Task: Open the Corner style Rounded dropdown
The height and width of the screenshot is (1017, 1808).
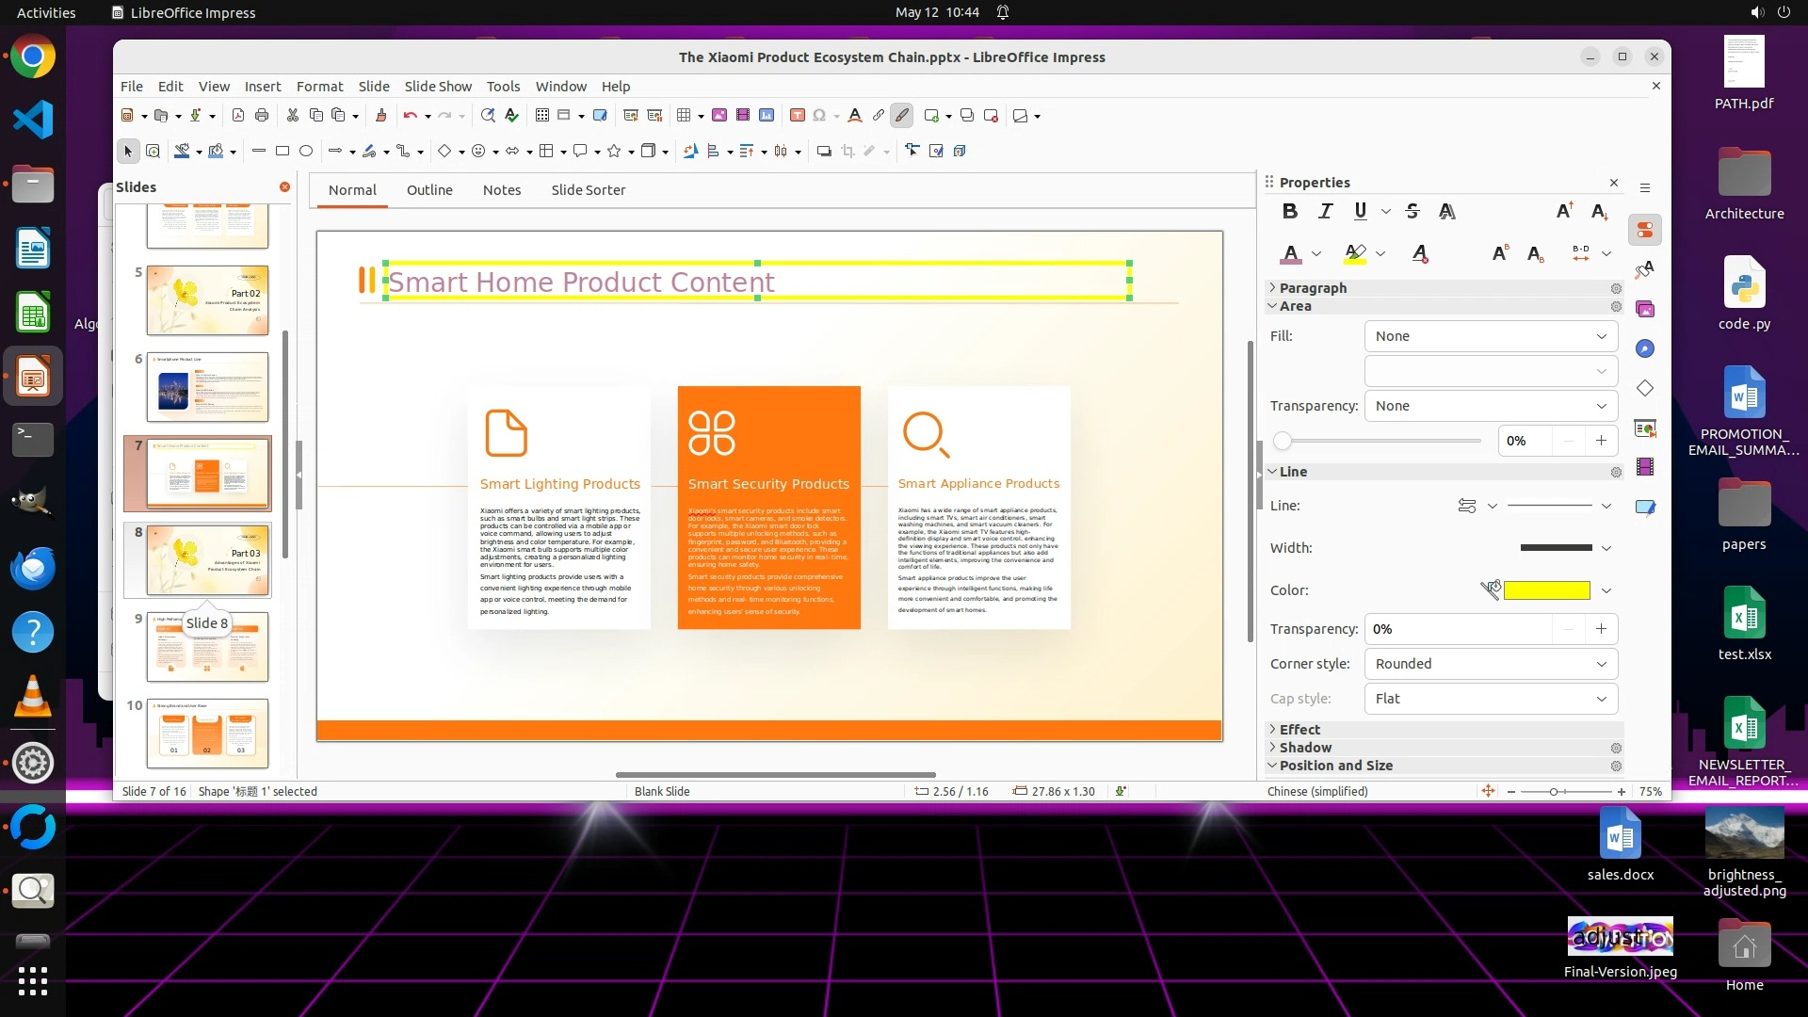Action: [x=1491, y=664]
